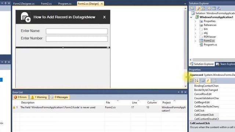Switch to the Solution Explorer tab

[x=202, y=64]
